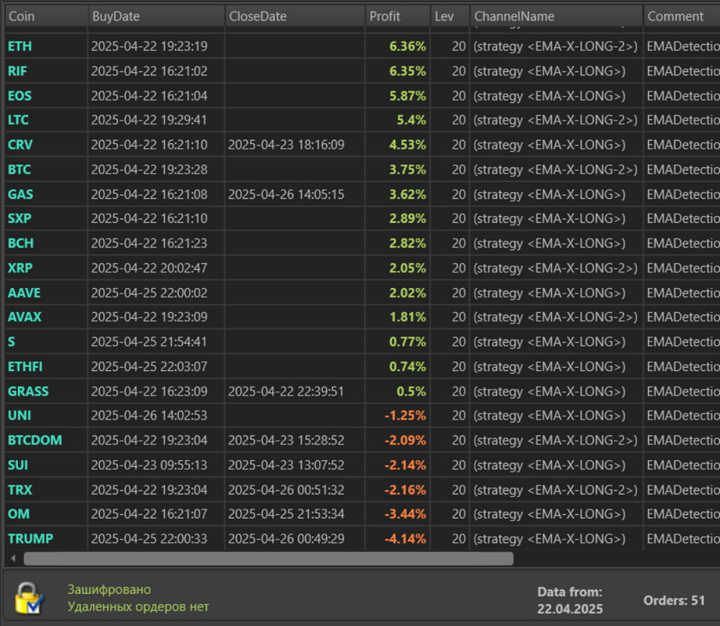Select the S coin cell
720x626 pixels.
pos(46,342)
